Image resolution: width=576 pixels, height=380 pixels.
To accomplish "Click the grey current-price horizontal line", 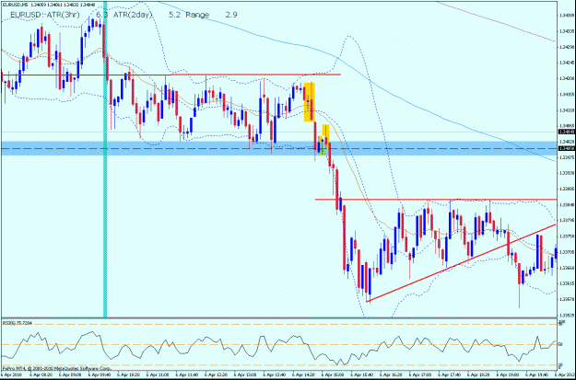I will (x=279, y=132).
